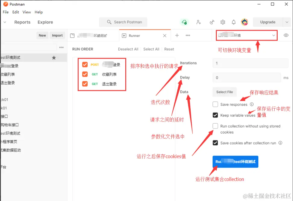Open the Help menu

click(39, 12)
